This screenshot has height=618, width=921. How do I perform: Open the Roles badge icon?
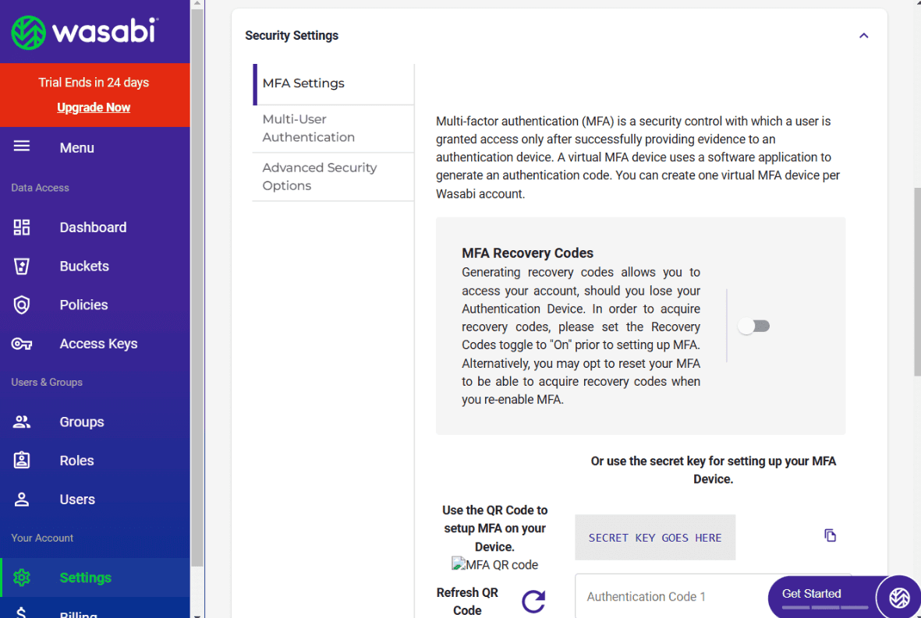22,460
